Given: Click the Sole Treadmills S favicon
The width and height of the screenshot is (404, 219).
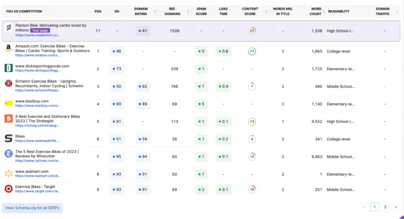Looking at the screenshot, I should 9,138.
